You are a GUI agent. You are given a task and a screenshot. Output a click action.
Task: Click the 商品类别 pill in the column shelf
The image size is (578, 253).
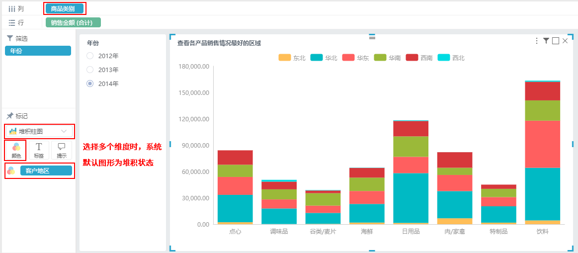(x=65, y=8)
